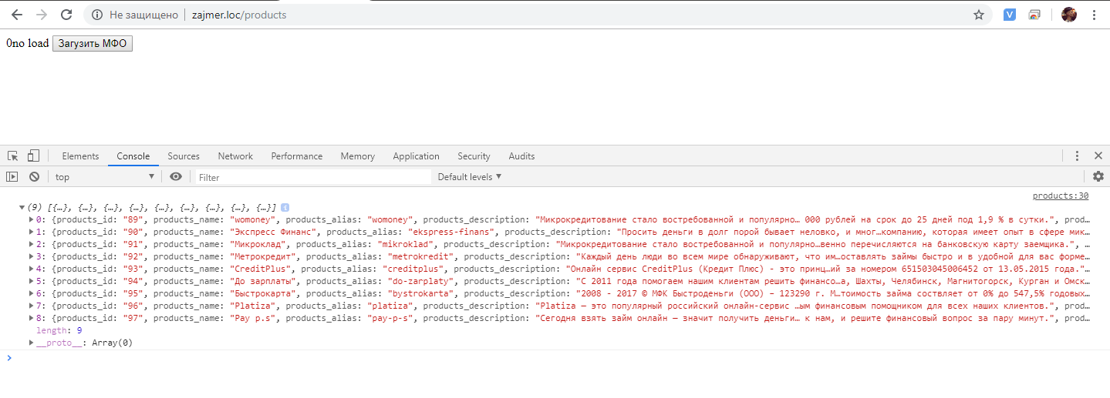Open the Application tab

point(416,156)
